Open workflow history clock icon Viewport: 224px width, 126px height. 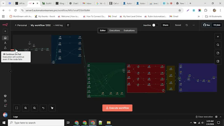187,25
